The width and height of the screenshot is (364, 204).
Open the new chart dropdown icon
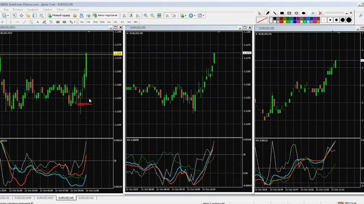point(5,15)
